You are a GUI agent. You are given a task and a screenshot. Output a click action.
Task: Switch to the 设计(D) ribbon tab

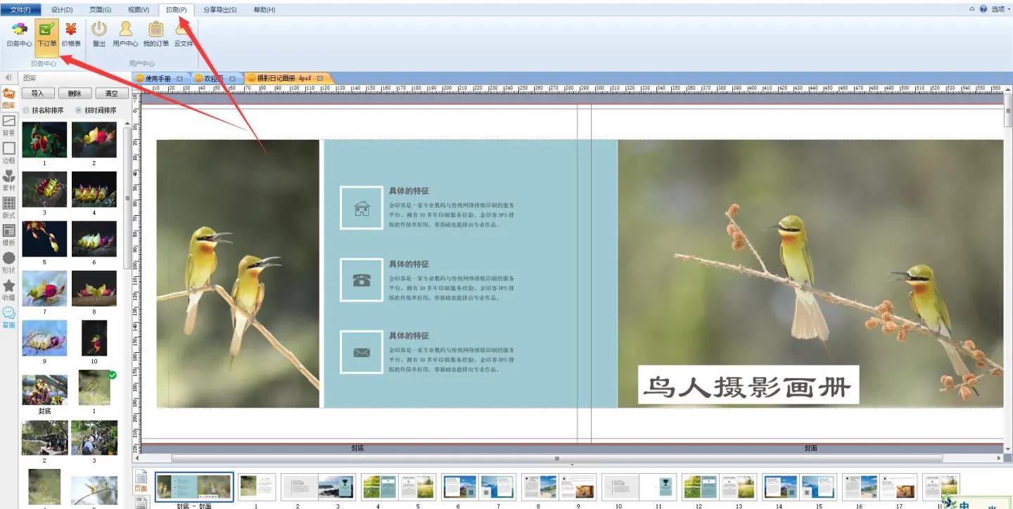[x=62, y=10]
